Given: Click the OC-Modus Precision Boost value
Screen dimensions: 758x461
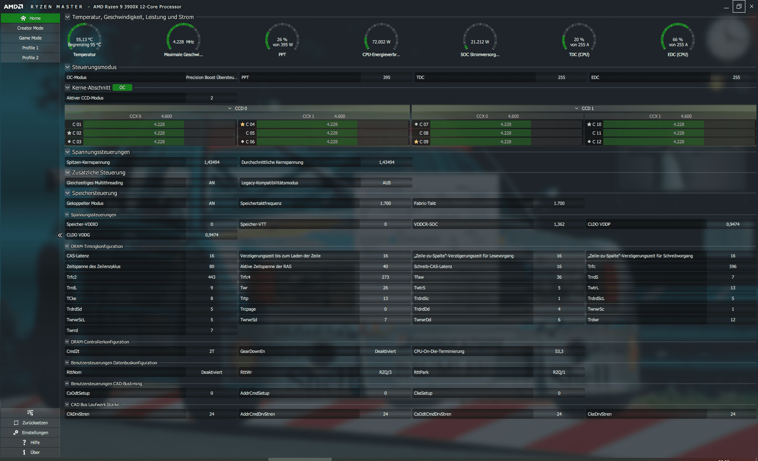Looking at the screenshot, I should [212, 77].
